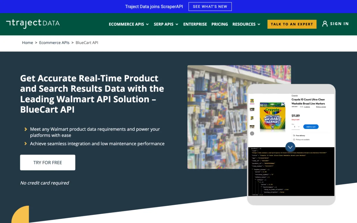Click the See What's New button
This screenshot has width=357, height=223.
(210, 7)
